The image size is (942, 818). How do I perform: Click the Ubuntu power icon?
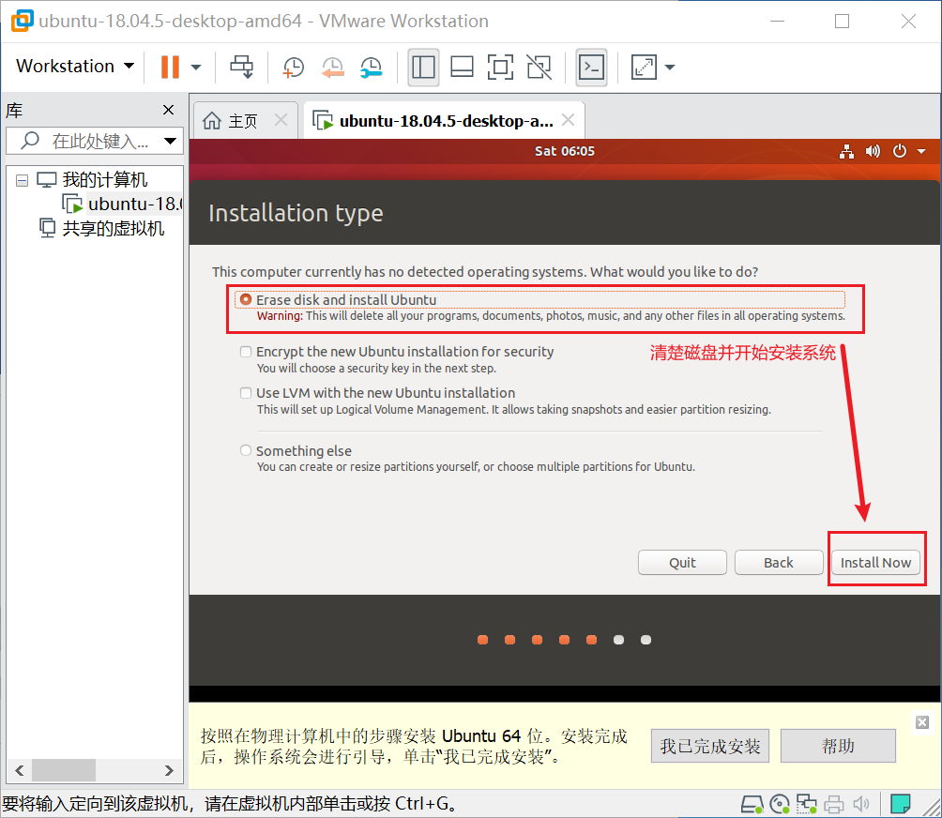point(900,151)
